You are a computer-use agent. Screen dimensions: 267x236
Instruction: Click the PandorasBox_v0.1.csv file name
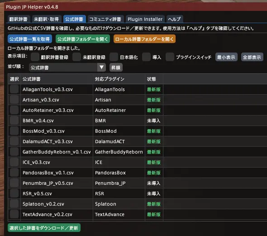pyautogui.click(x=48, y=173)
